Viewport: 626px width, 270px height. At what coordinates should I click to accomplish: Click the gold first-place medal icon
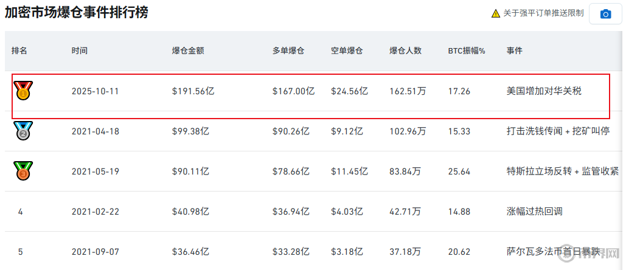click(23, 91)
